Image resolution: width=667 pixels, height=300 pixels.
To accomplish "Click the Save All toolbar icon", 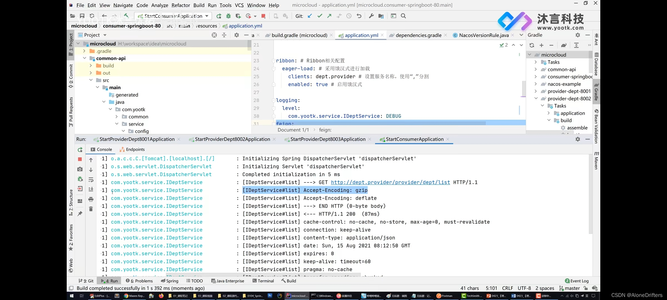I will [82, 16].
